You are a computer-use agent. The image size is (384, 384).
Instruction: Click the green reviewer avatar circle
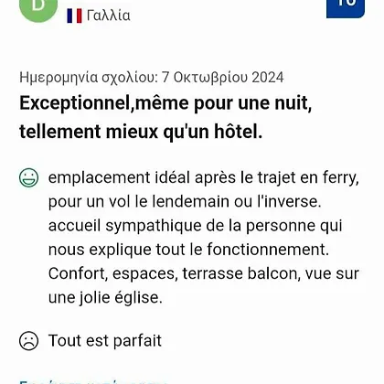(38, 9)
